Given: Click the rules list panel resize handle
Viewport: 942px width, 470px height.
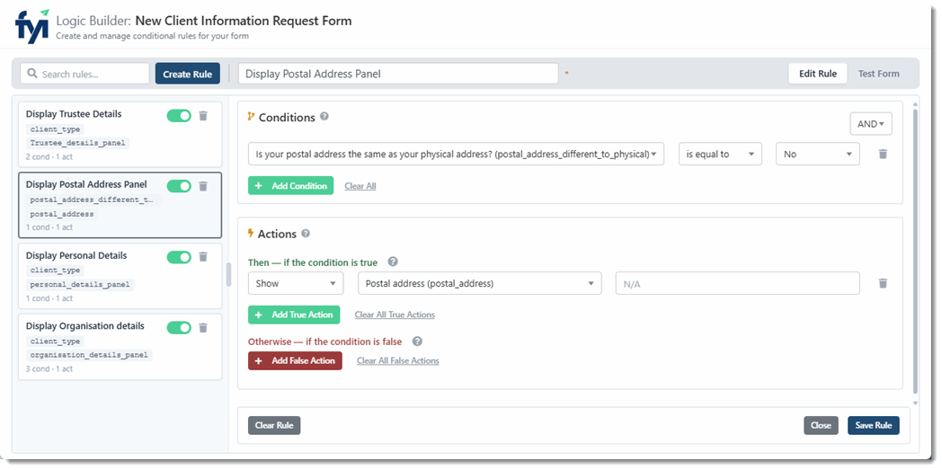Looking at the screenshot, I should click(228, 274).
